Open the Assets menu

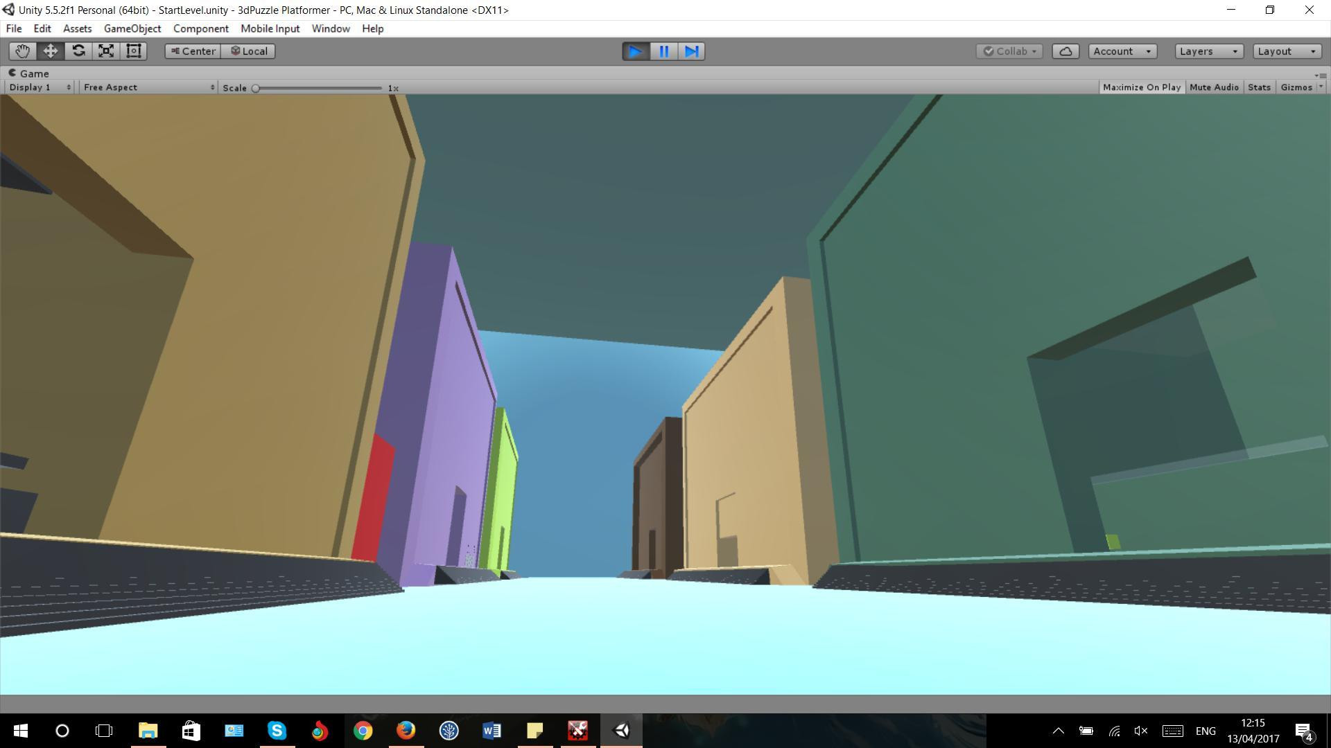(x=77, y=28)
